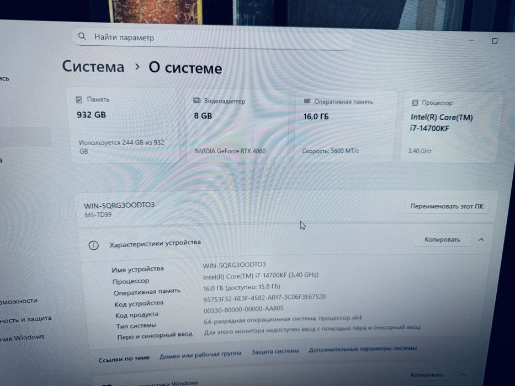Open the Видеоадаптер RTX 4060 card
Screen dimensions: 515x386
(237, 126)
